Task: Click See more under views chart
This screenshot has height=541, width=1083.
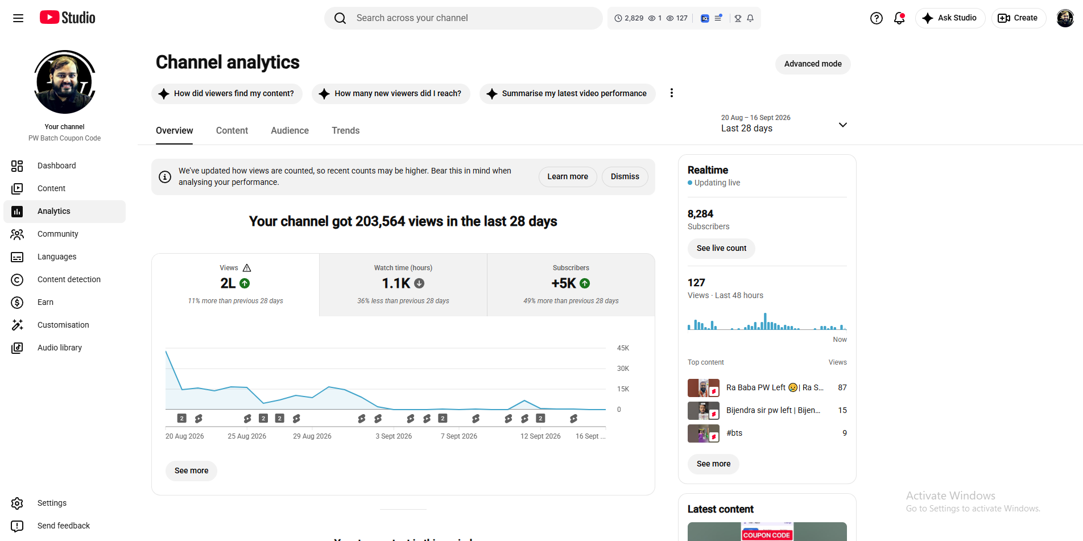Action: point(191,470)
